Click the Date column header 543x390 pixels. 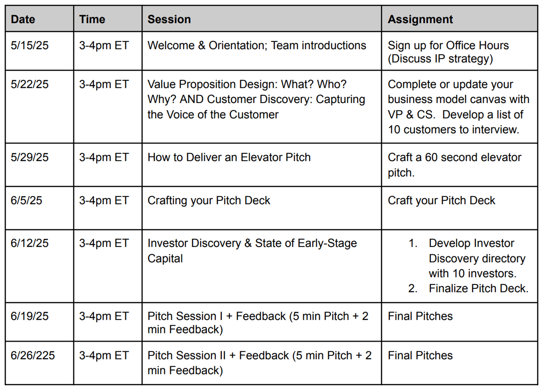coord(39,19)
